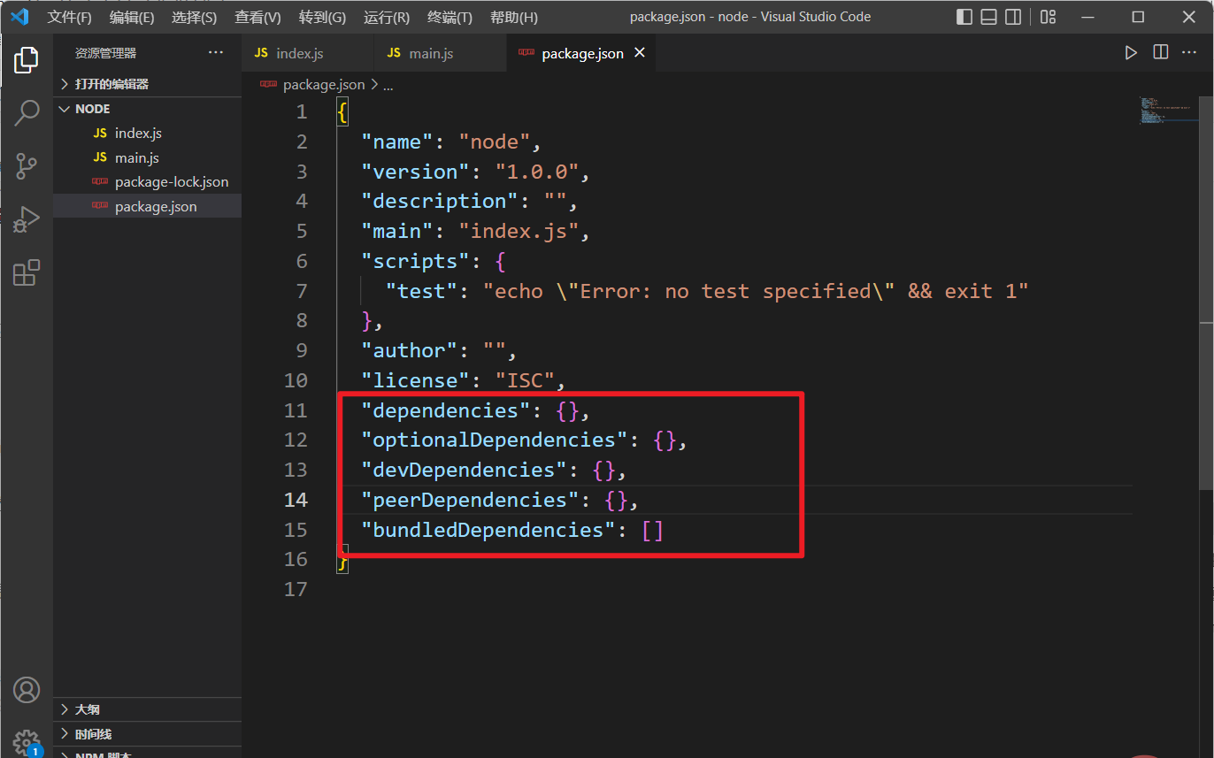Click the "dependencies" key on line 11
Image resolution: width=1214 pixels, height=758 pixels.
446,410
